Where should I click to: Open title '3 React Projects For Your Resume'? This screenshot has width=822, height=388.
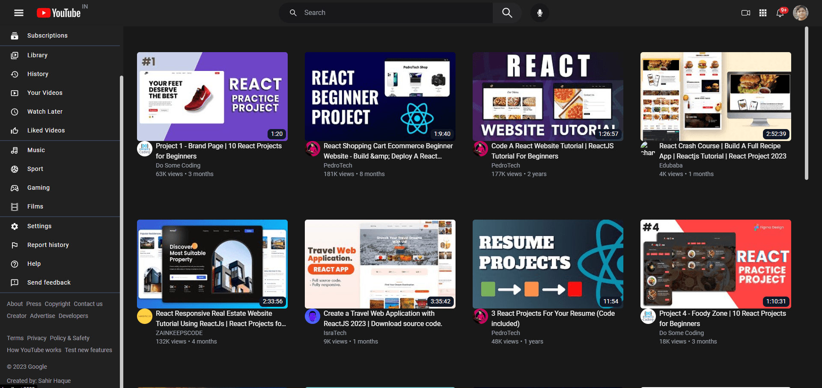pos(553,318)
